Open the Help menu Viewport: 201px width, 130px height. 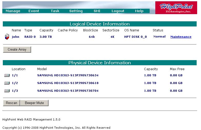pos(139,11)
